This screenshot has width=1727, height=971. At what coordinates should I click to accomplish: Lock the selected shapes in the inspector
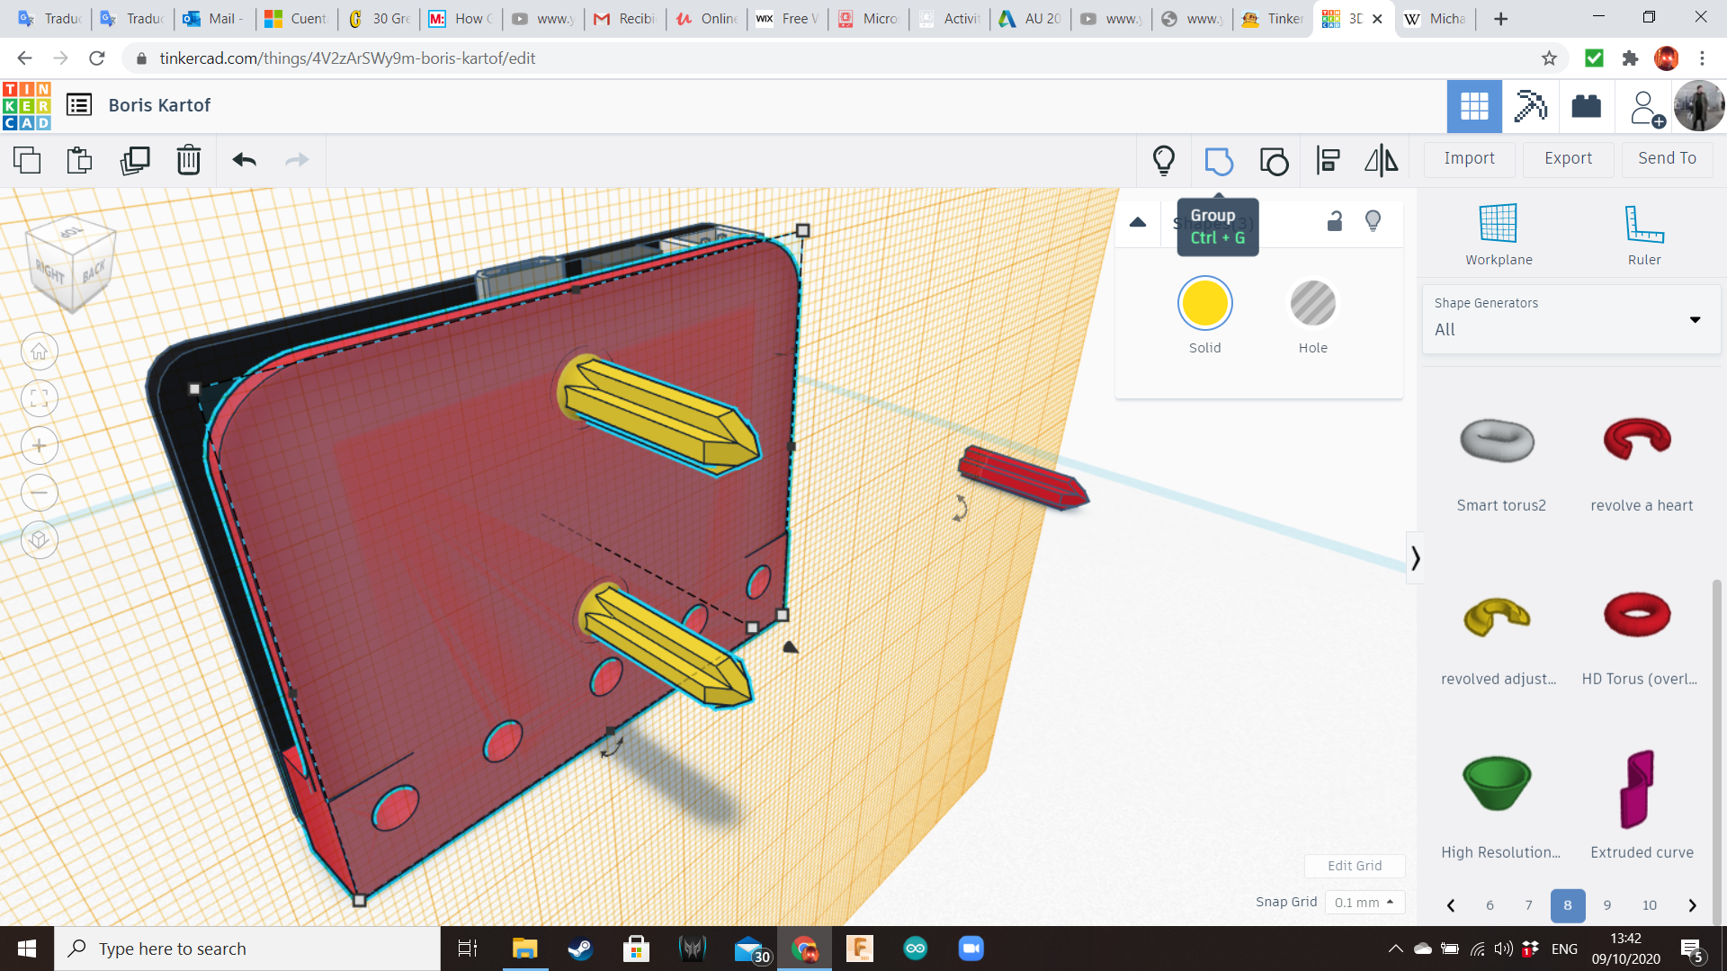[1334, 220]
